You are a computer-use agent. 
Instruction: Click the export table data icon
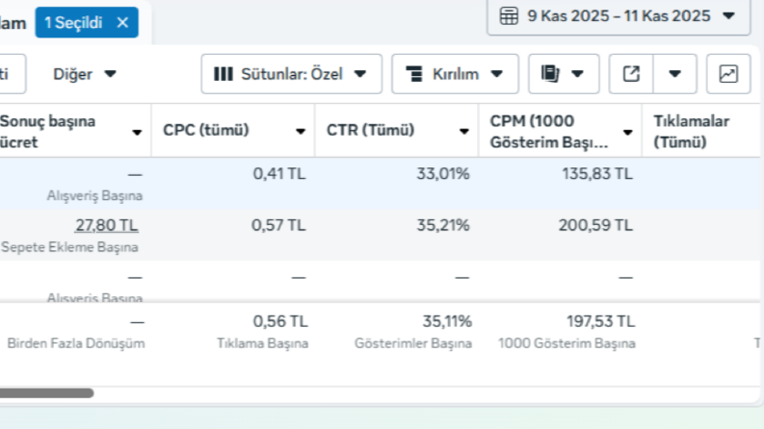(631, 74)
